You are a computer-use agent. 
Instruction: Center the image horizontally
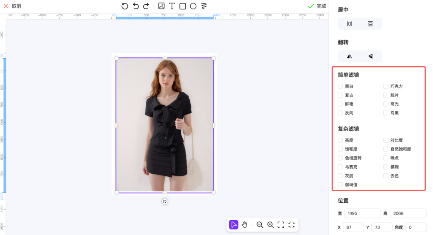pyautogui.click(x=350, y=24)
